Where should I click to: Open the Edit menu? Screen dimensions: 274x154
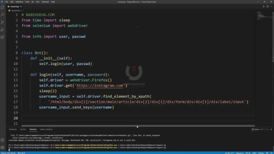12,2
